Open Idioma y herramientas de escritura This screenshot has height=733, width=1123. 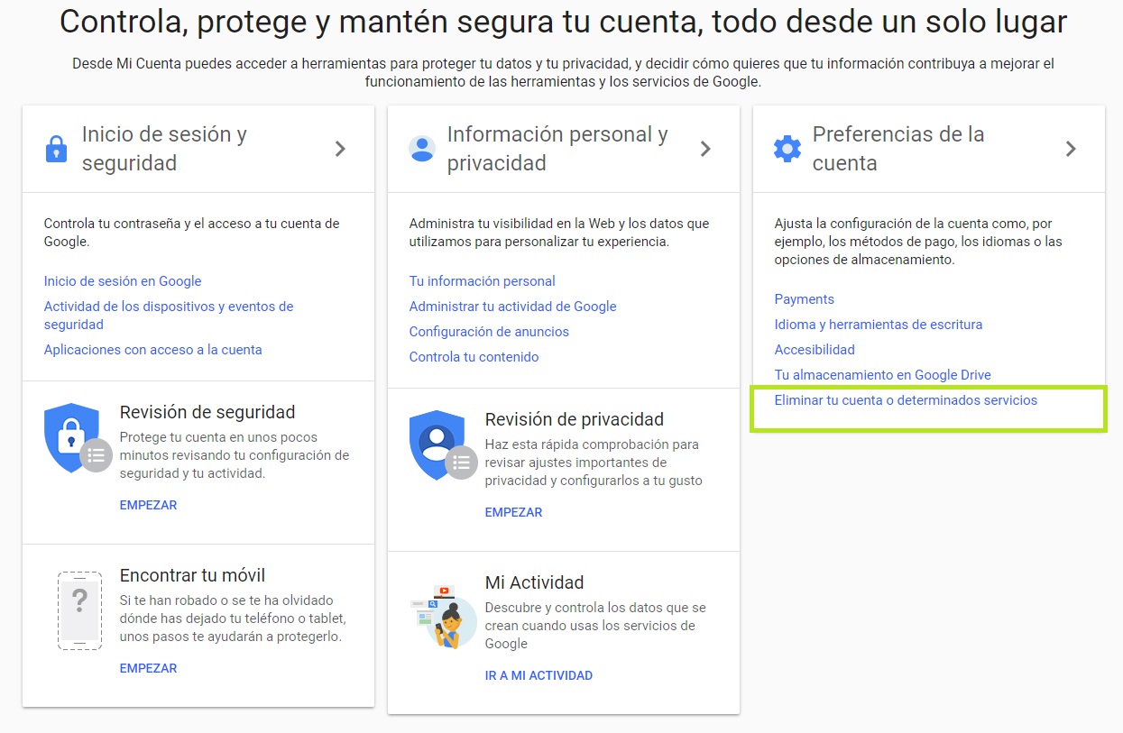[x=878, y=324]
